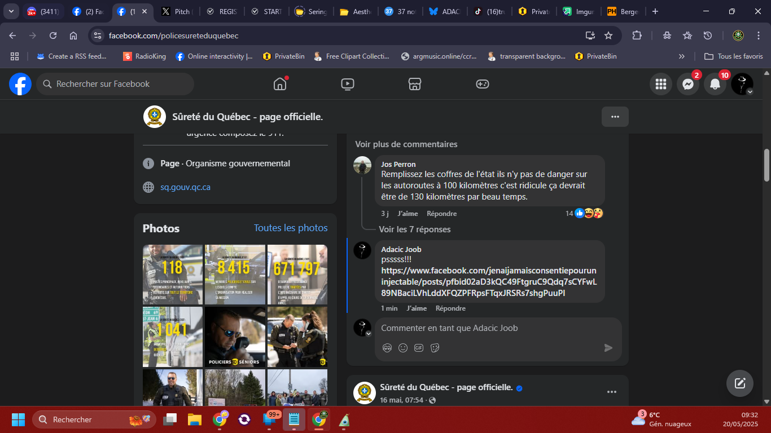Open the tab search dropdown
The width and height of the screenshot is (771, 433).
pyautogui.click(x=11, y=11)
